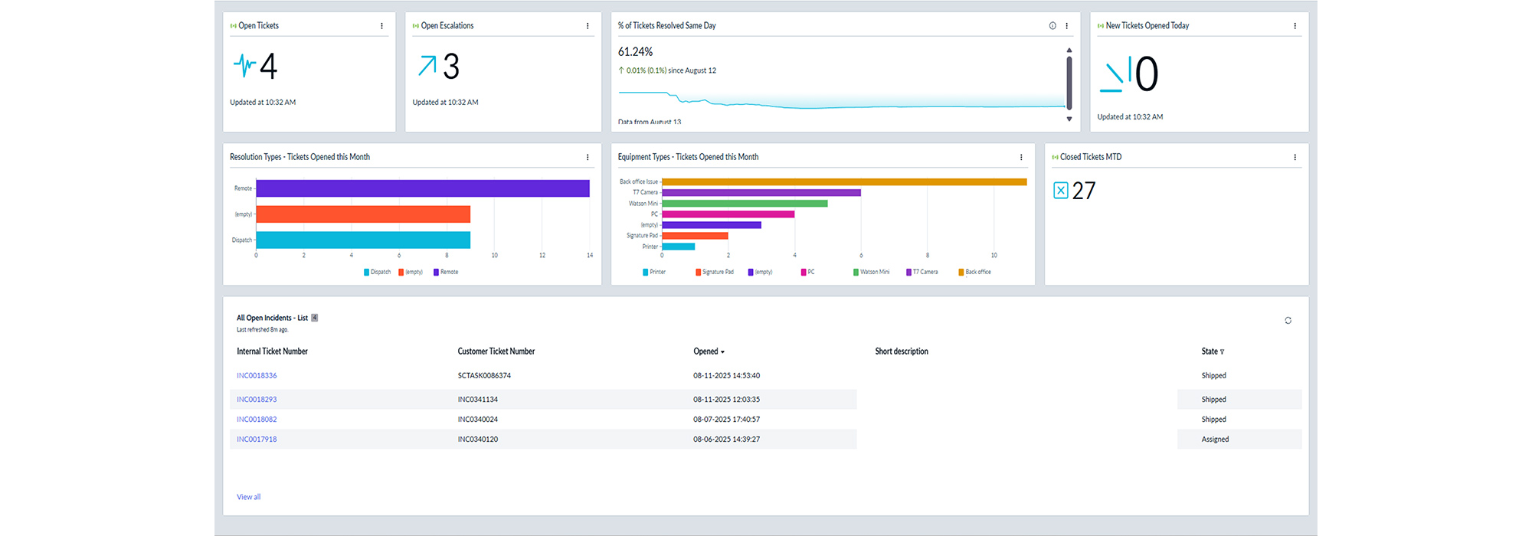Open Resolution Types chart kebab menu
Screen dimensions: 1532x536
[x=588, y=157]
